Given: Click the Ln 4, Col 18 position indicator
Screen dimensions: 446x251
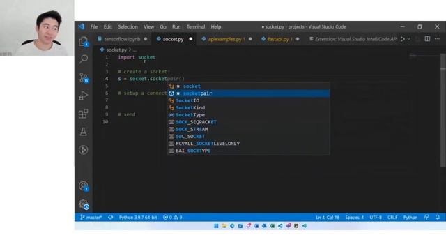Looking at the screenshot, I should point(328,217).
